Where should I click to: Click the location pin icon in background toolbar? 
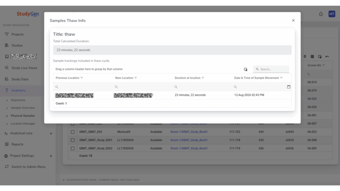(x=305, y=57)
